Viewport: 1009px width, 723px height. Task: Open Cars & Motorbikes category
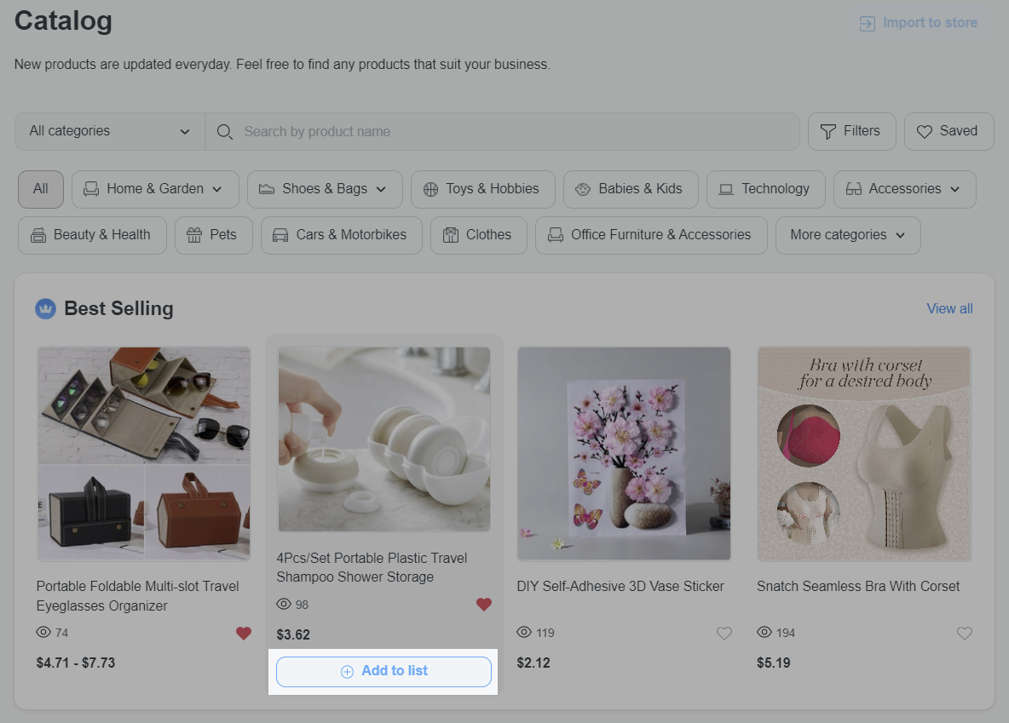click(x=341, y=235)
